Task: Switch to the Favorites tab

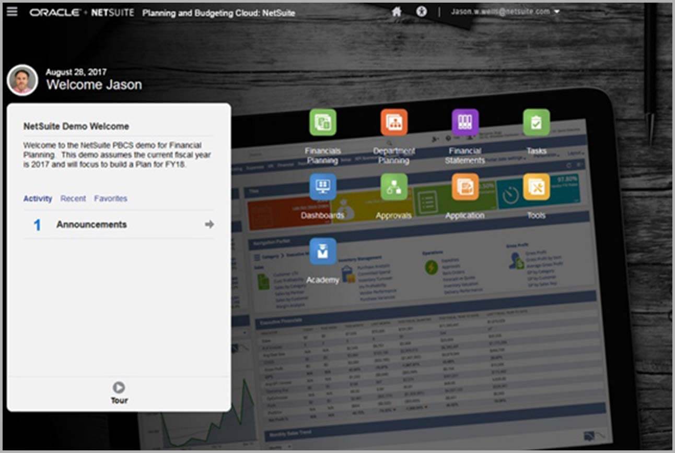Action: pos(111,198)
